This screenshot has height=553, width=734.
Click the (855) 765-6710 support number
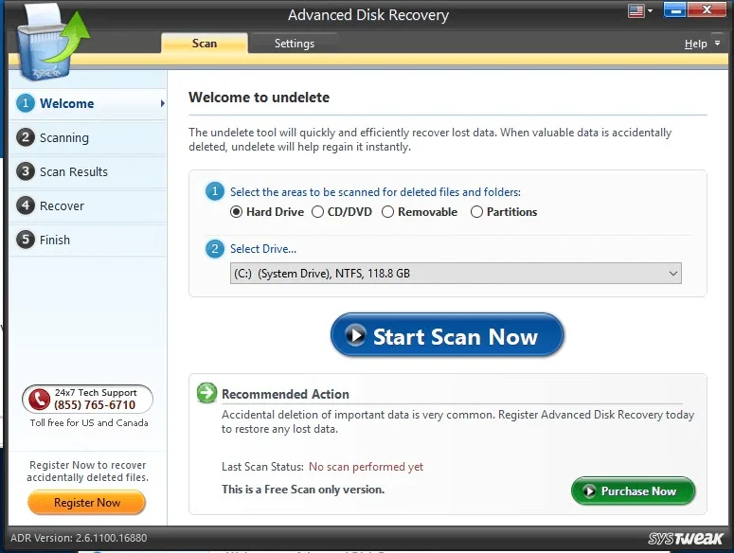point(95,405)
